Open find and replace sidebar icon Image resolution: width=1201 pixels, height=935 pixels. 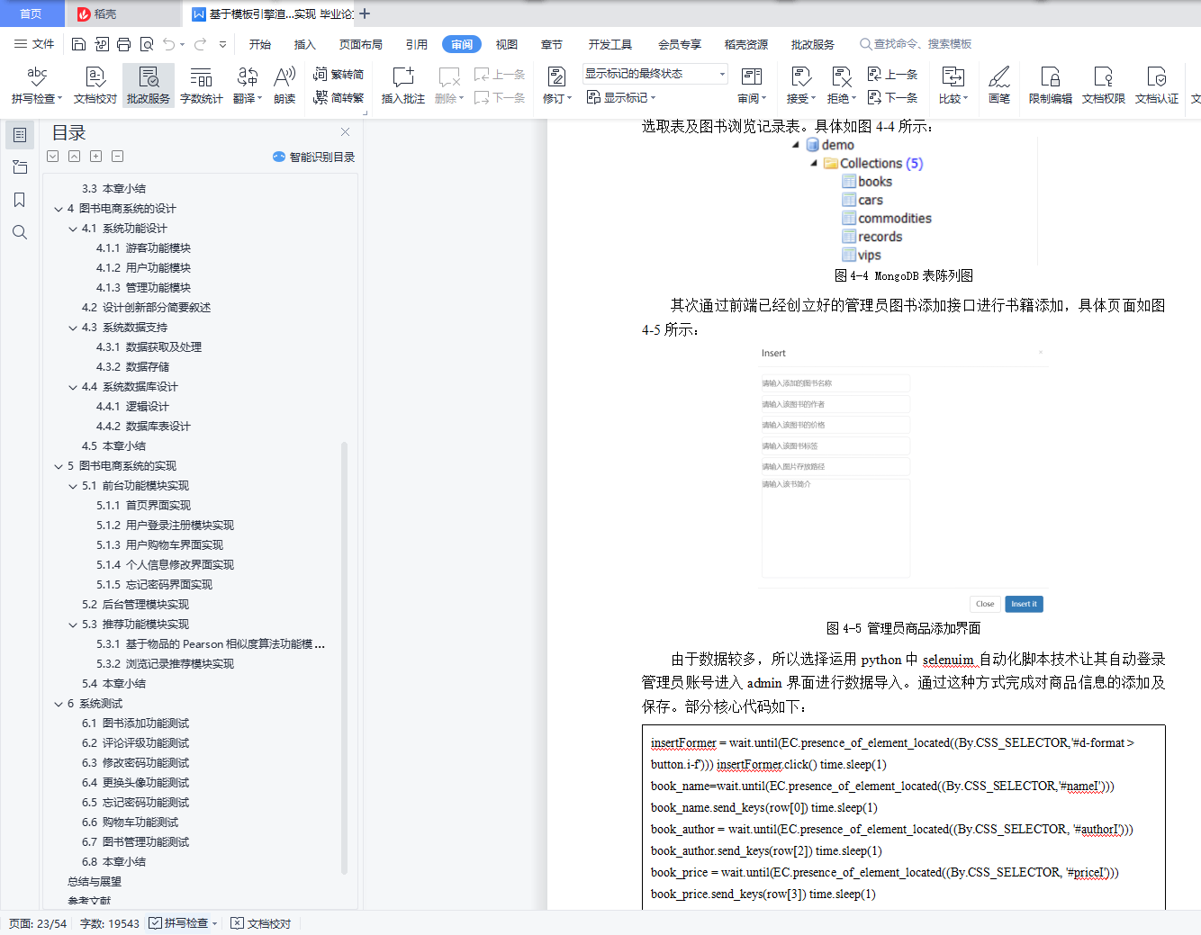[x=20, y=232]
